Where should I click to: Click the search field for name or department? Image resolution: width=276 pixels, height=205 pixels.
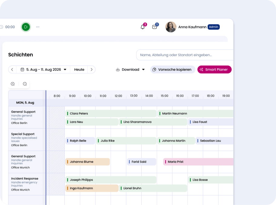185,55
